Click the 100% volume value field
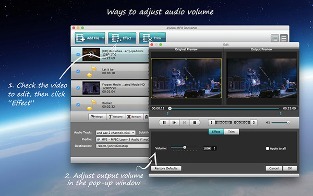 pos(208,148)
